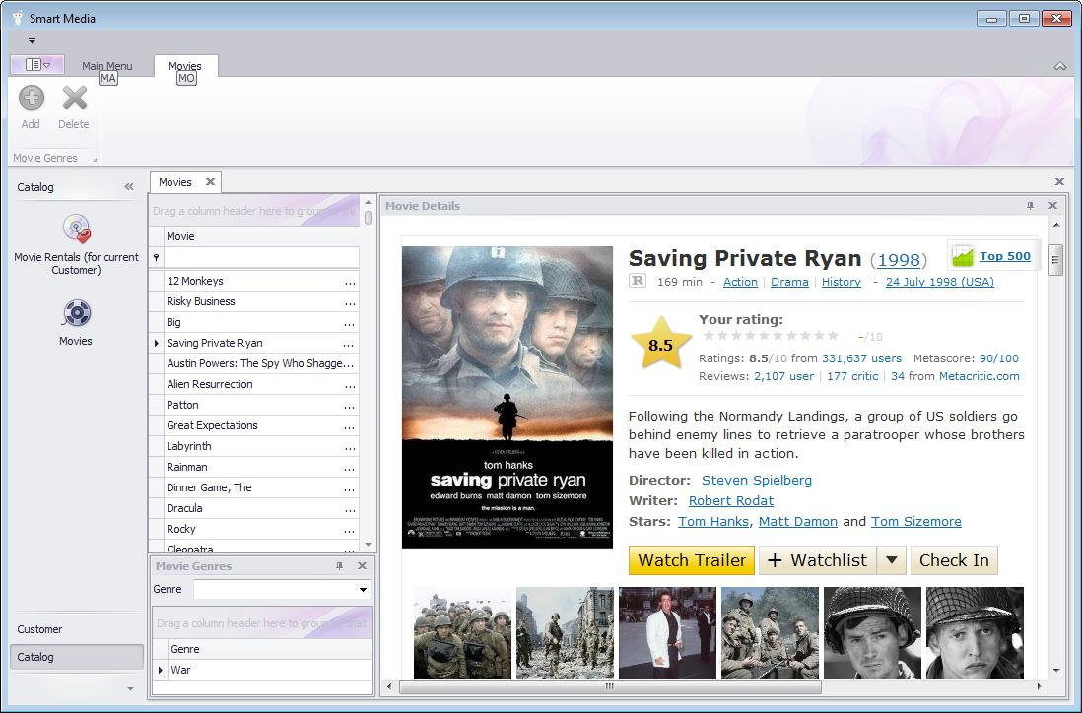This screenshot has height=713, width=1082.
Task: Open ellipsis button for Dracula row
Action: click(350, 509)
